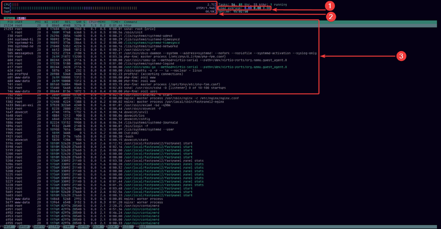Toggle sort direction on the CPU% header

92,22
